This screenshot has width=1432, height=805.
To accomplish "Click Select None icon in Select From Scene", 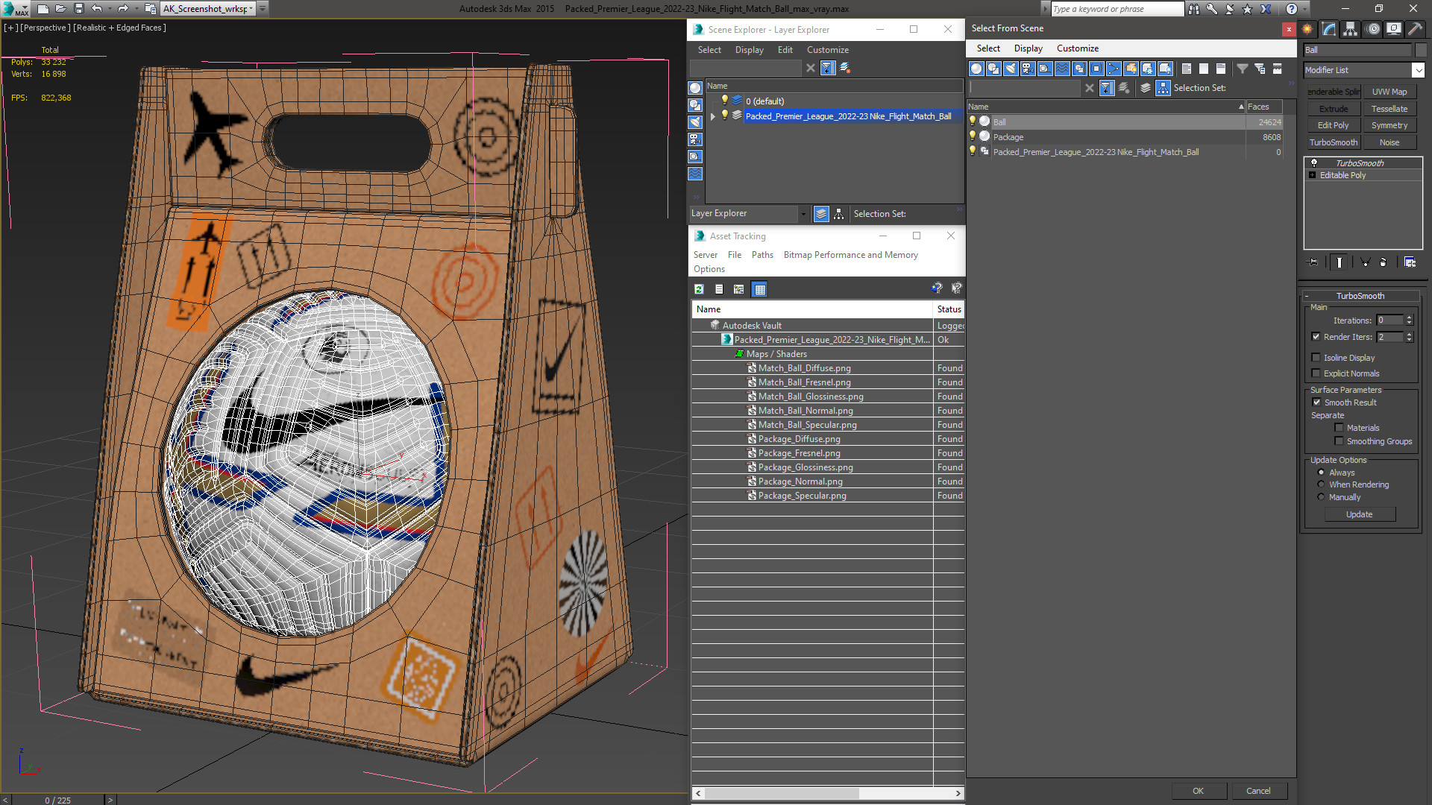I will click(x=1204, y=69).
